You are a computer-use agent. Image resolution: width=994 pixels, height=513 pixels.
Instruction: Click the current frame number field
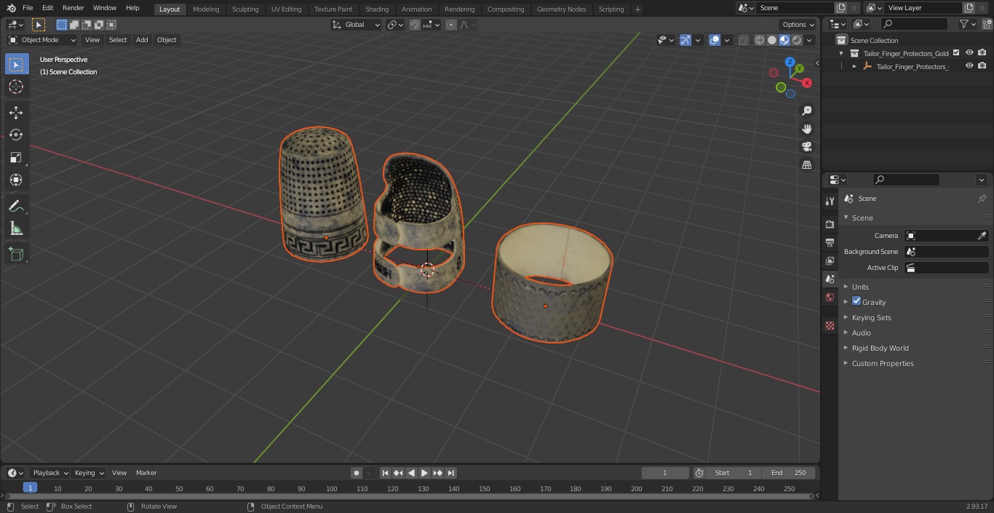pyautogui.click(x=665, y=473)
